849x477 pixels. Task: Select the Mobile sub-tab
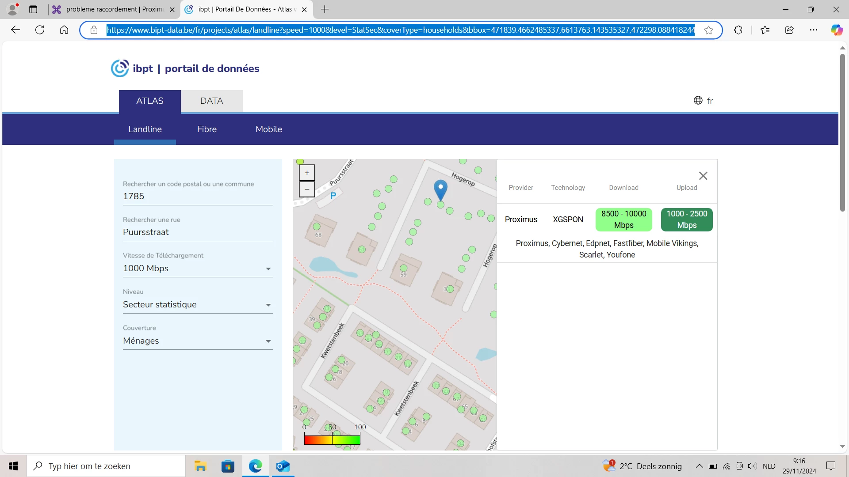point(268,129)
